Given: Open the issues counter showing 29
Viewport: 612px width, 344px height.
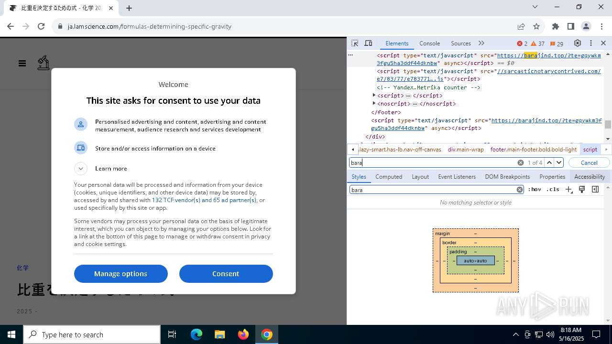Looking at the screenshot, I should coord(557,43).
